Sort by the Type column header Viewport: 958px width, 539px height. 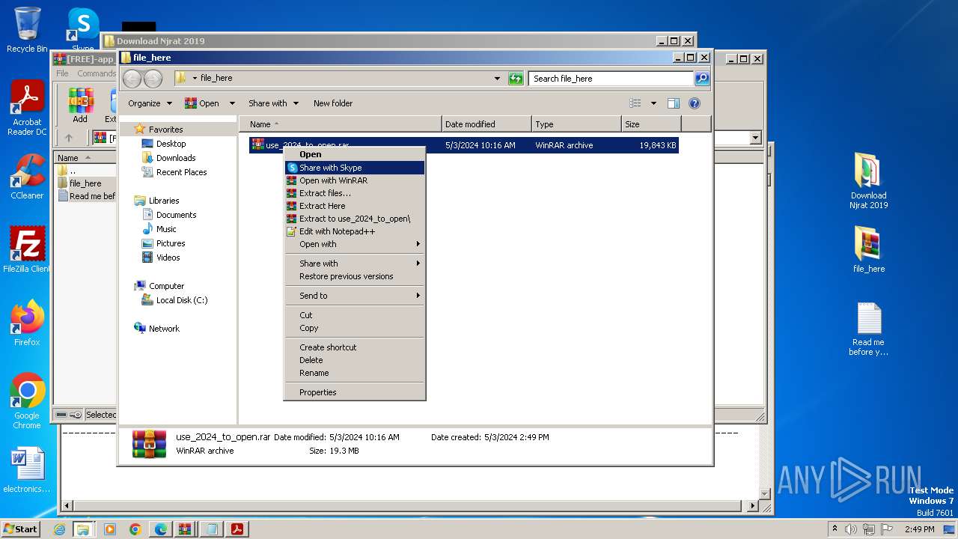pos(576,124)
